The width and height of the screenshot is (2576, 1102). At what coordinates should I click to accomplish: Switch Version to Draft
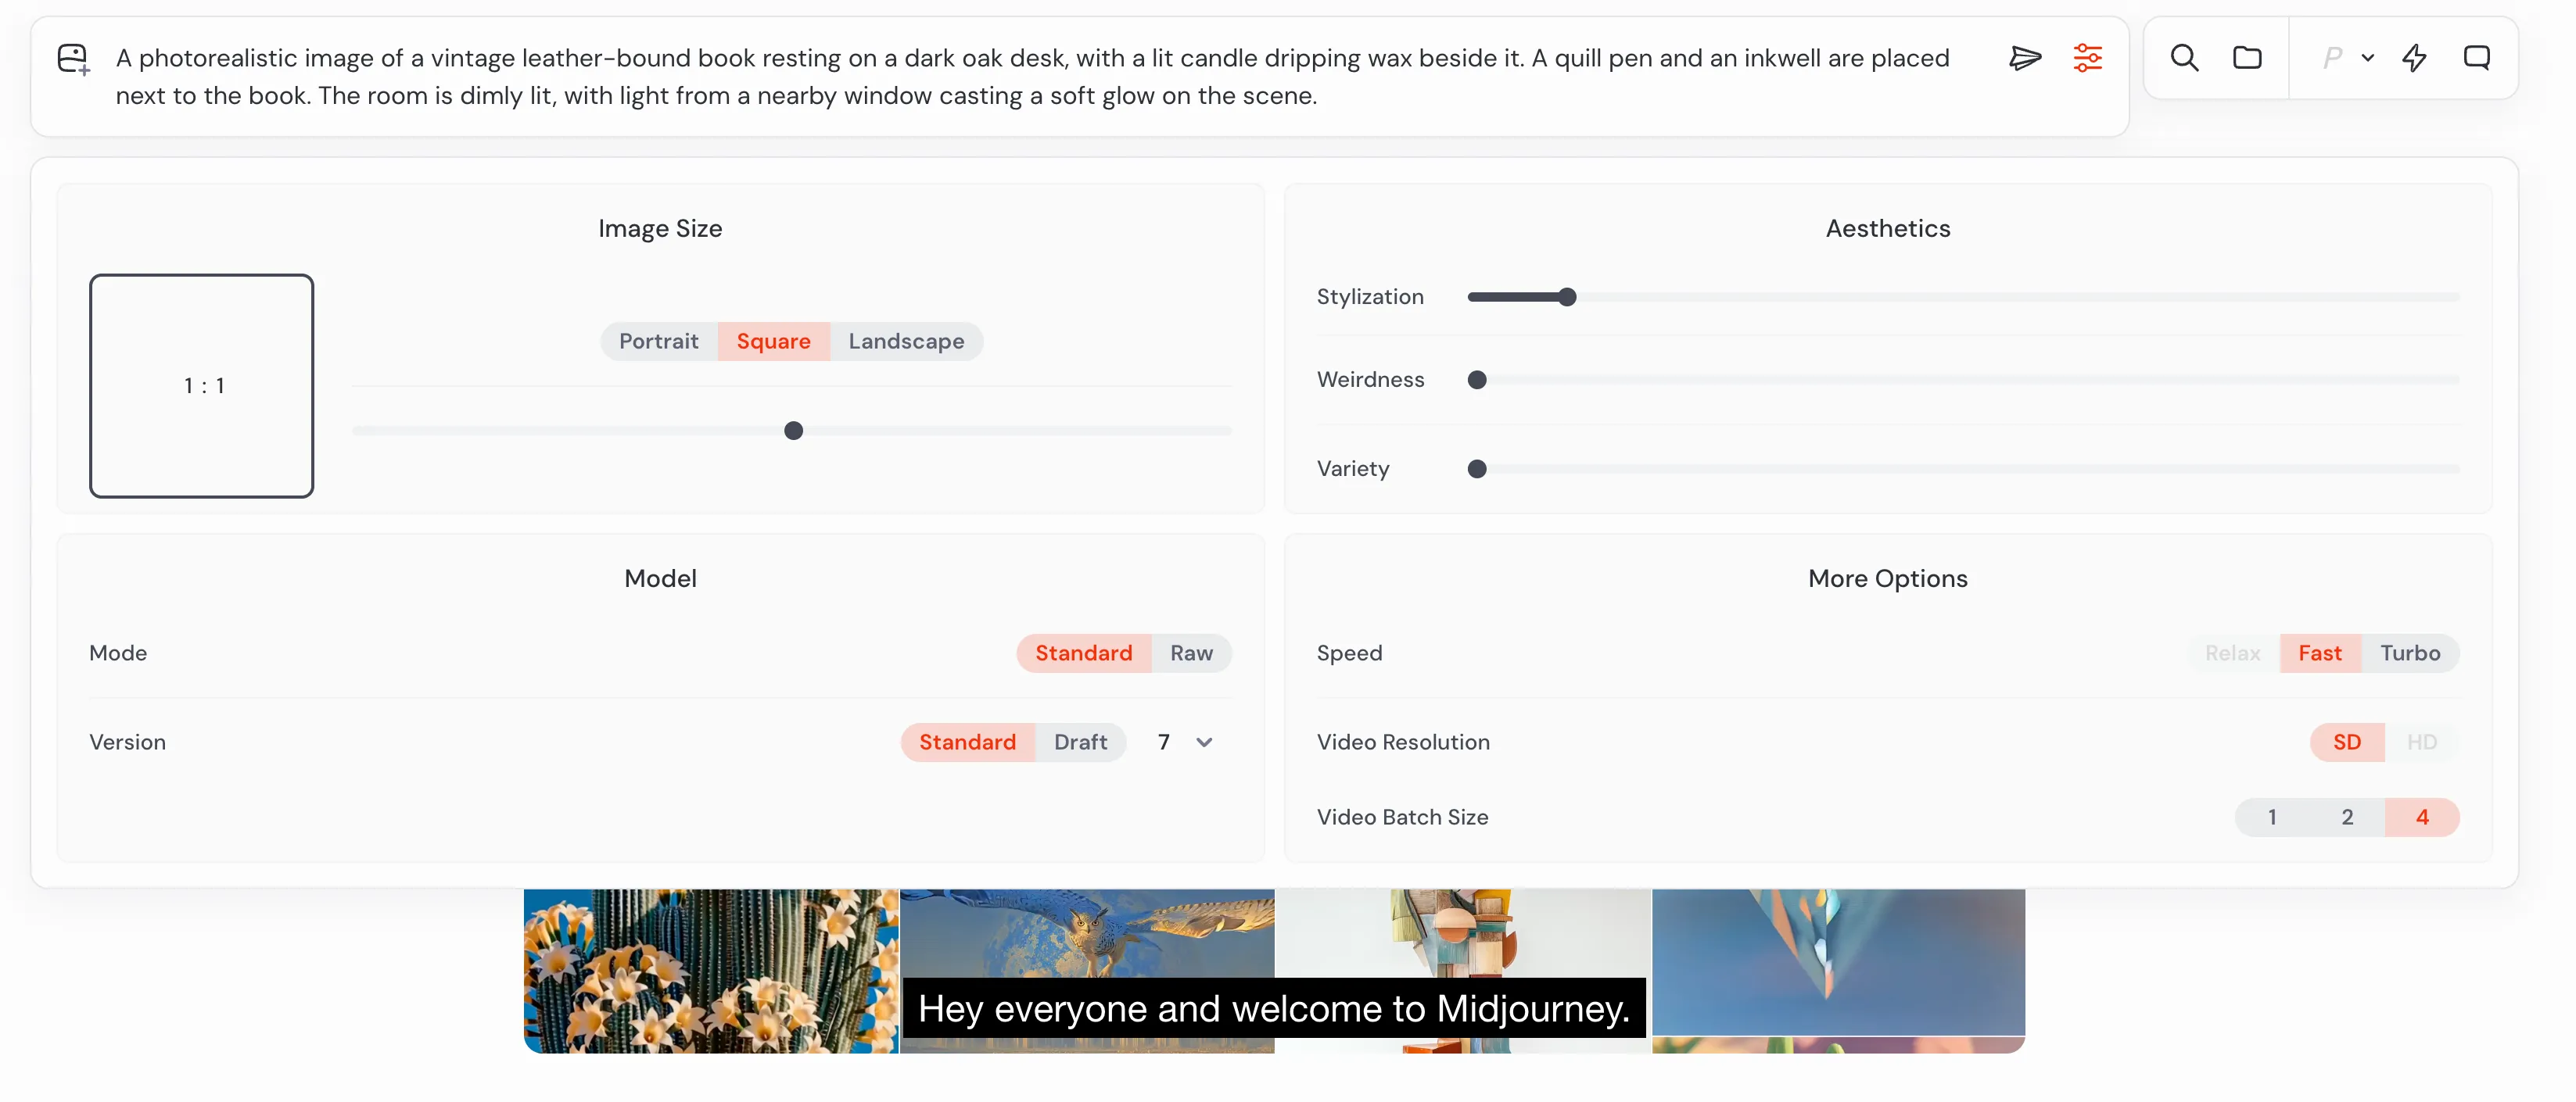(x=1080, y=742)
